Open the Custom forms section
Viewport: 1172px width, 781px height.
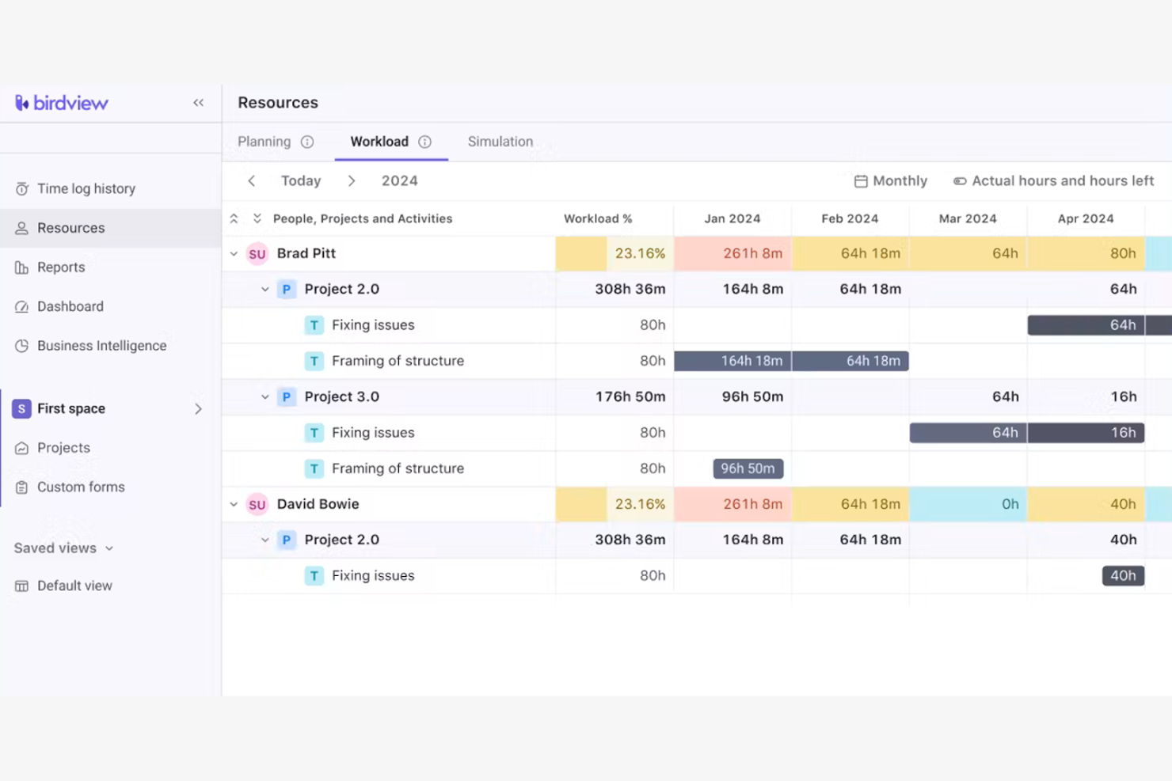[81, 487]
